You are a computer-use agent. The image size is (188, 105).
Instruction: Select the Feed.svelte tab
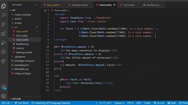(x=105, y=5)
